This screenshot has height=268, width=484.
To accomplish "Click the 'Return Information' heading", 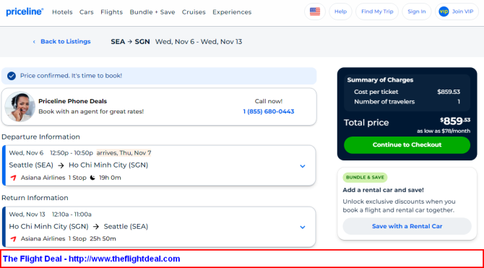I will pyautogui.click(x=35, y=198).
